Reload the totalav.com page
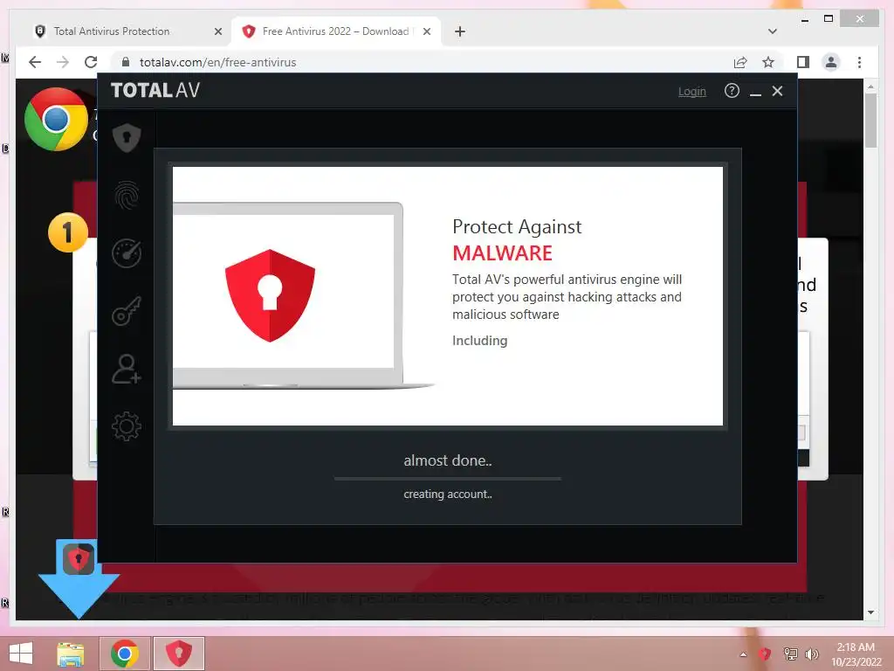The height and width of the screenshot is (671, 894). (x=91, y=62)
